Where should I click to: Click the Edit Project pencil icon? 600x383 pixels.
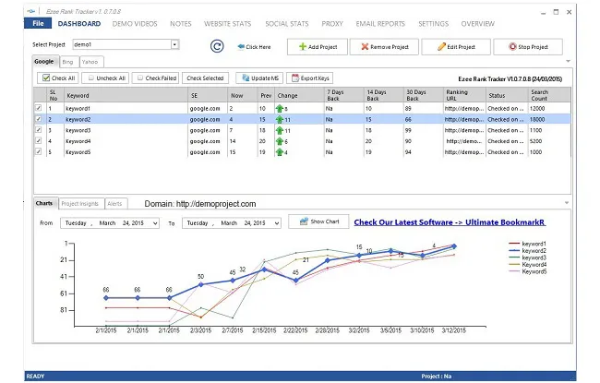[x=442, y=46]
